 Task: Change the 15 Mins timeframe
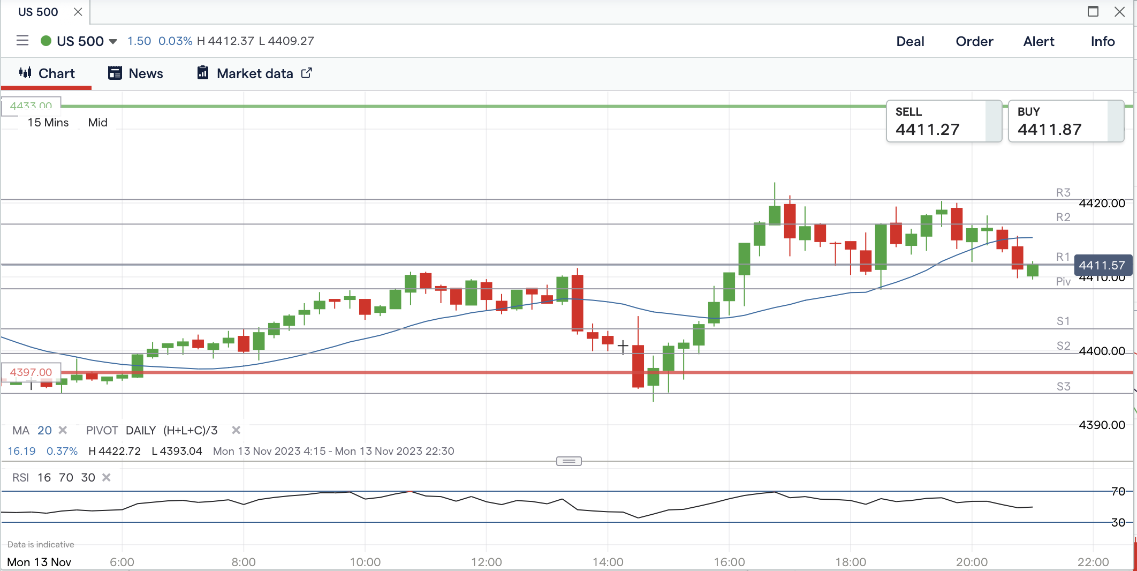pyautogui.click(x=48, y=123)
